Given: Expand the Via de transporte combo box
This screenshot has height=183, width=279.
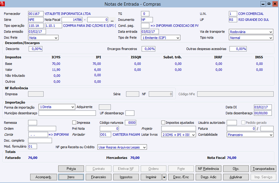Looking at the screenshot, I should (x=251, y=32).
